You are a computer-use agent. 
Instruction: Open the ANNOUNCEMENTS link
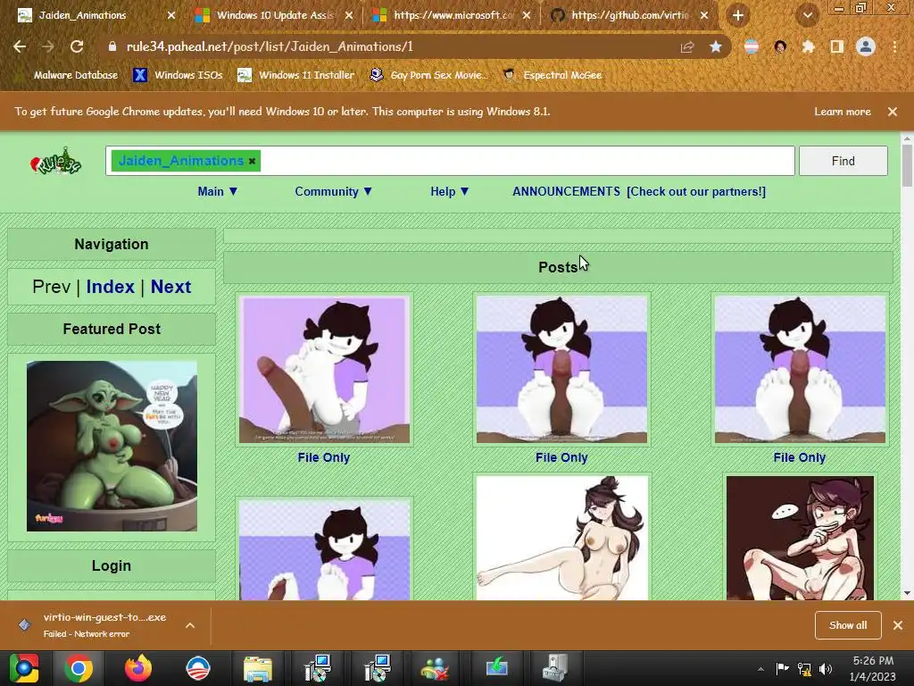tap(566, 191)
